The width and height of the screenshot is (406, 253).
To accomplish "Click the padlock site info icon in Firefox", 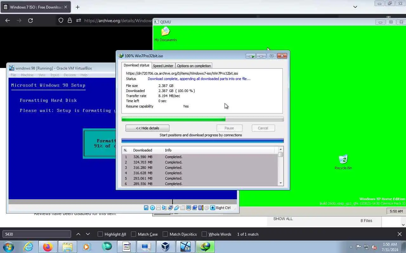I will pos(70,21).
